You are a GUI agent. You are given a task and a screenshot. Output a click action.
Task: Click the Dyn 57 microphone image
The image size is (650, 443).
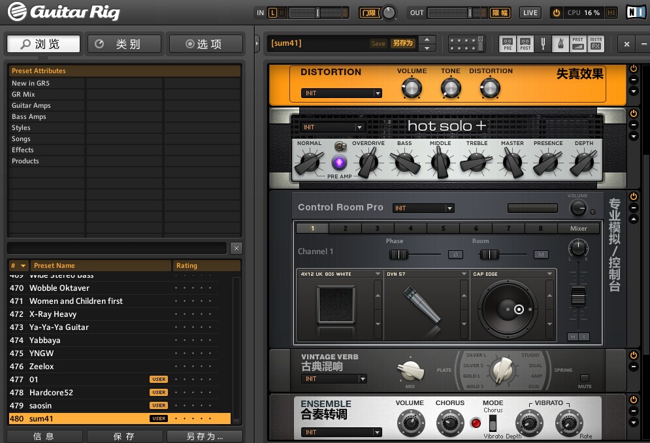pyautogui.click(x=422, y=305)
